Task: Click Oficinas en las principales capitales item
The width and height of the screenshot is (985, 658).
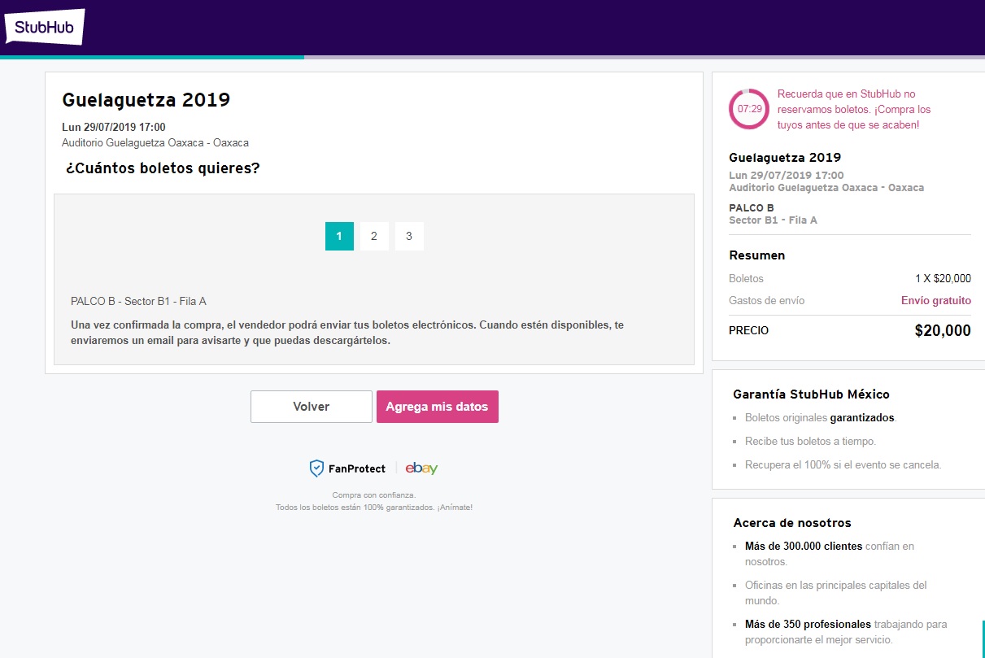Action: [836, 593]
